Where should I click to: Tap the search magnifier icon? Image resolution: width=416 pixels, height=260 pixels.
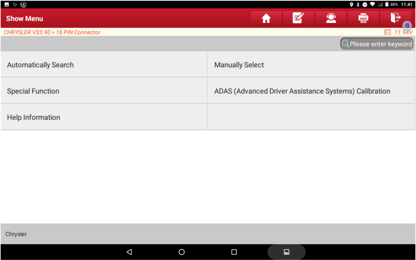coord(345,44)
